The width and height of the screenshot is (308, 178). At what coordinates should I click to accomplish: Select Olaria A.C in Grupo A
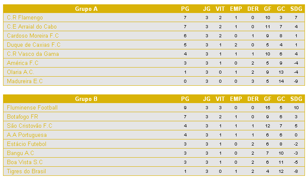pos(20,72)
